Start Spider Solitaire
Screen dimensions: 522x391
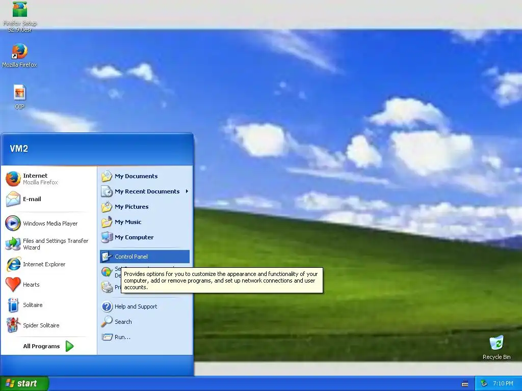[48, 325]
